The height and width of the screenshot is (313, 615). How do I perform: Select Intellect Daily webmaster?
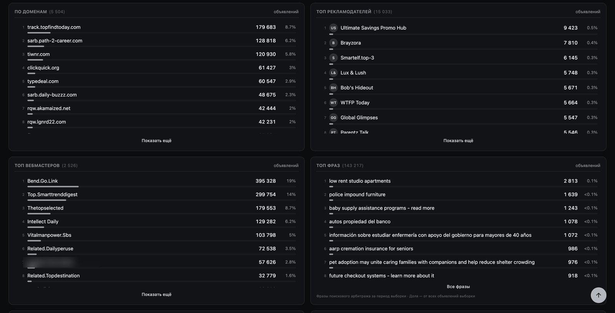pyautogui.click(x=43, y=221)
